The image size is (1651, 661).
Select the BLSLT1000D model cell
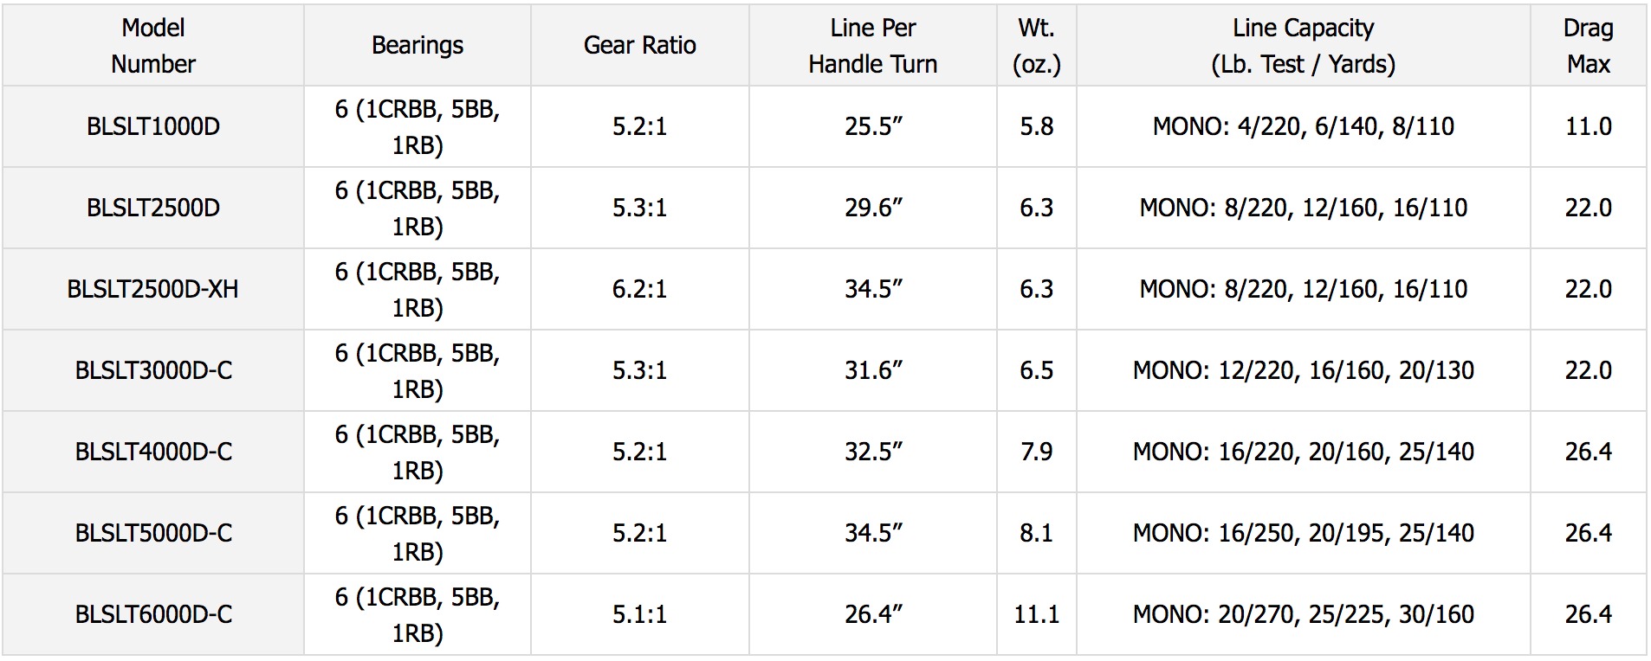(153, 127)
